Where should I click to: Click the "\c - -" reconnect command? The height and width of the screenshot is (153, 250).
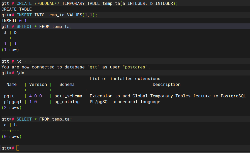click(24, 61)
